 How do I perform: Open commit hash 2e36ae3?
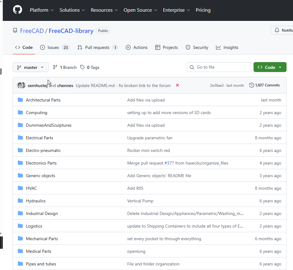(217, 85)
